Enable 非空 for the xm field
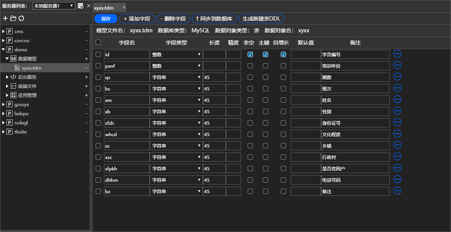The height and width of the screenshot is (232, 451). (x=250, y=100)
